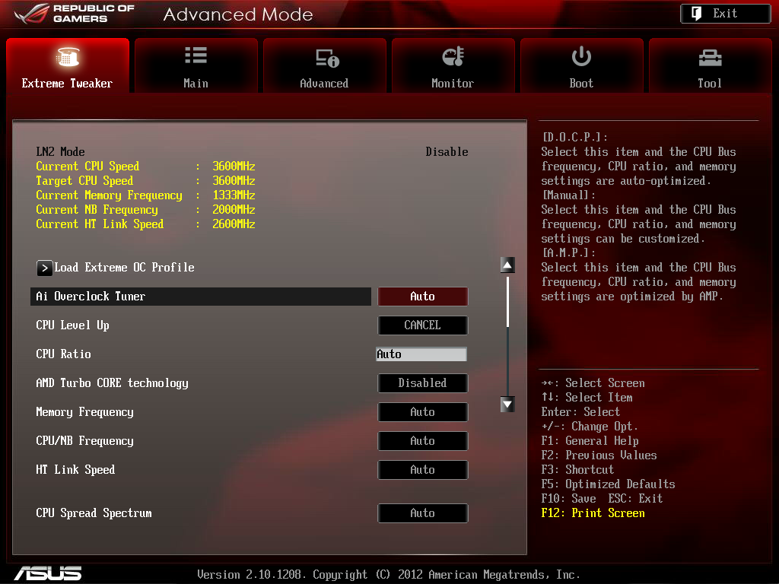Click the F5: Optimized Defaults hint
Image resolution: width=779 pixels, height=584 pixels.
click(608, 484)
